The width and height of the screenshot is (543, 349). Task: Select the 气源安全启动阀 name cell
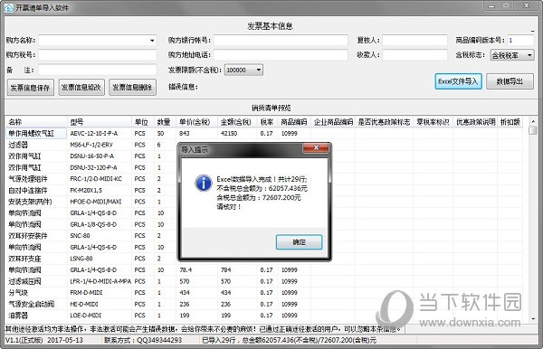click(36, 305)
